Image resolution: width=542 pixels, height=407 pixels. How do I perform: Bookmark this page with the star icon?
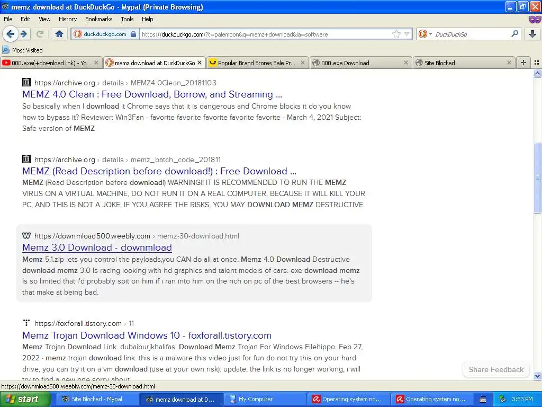point(396,34)
